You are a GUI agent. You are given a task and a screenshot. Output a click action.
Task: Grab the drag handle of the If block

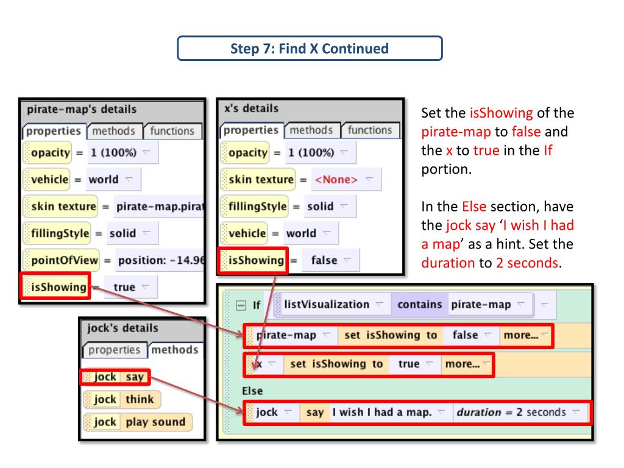coord(227,362)
